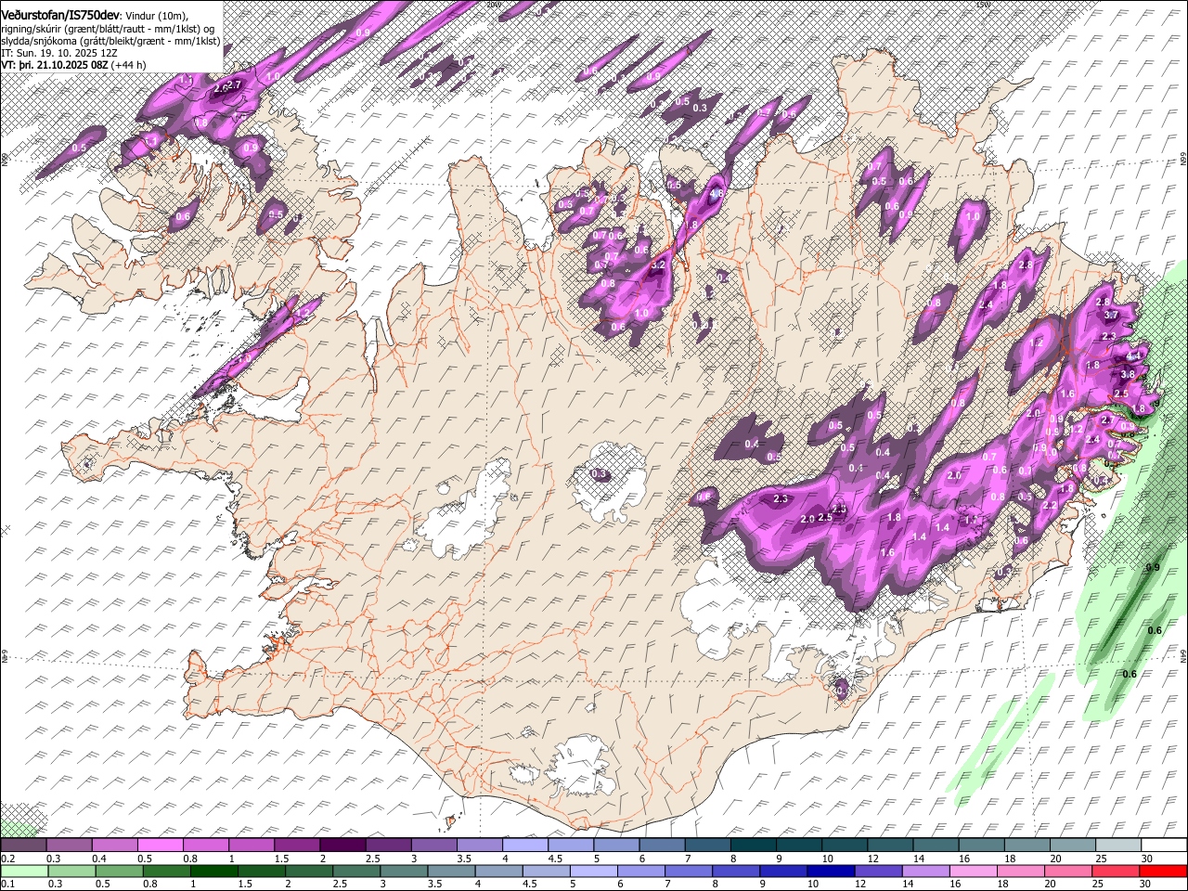Select the light gray swatch labeled 25, upper legend
The image size is (1188, 891).
[1119, 845]
